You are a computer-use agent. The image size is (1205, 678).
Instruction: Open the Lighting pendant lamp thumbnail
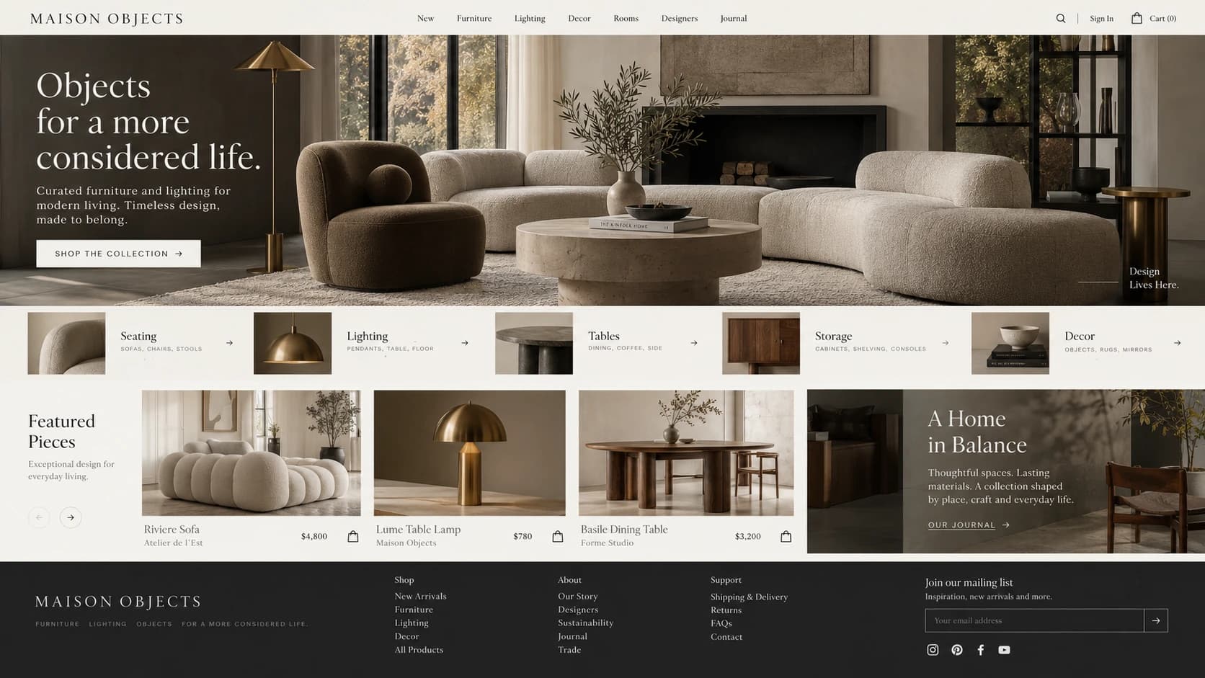coord(293,343)
